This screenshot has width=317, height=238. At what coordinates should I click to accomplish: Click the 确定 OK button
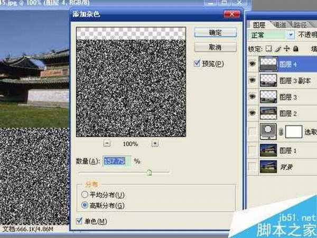[x=215, y=33]
